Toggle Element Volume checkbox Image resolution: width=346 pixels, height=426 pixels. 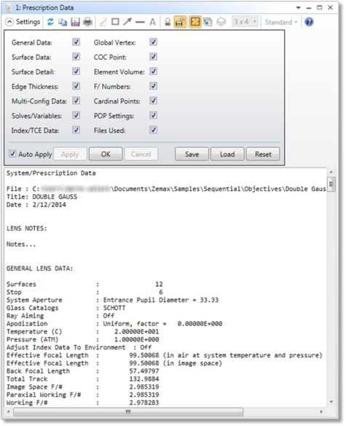(x=153, y=71)
